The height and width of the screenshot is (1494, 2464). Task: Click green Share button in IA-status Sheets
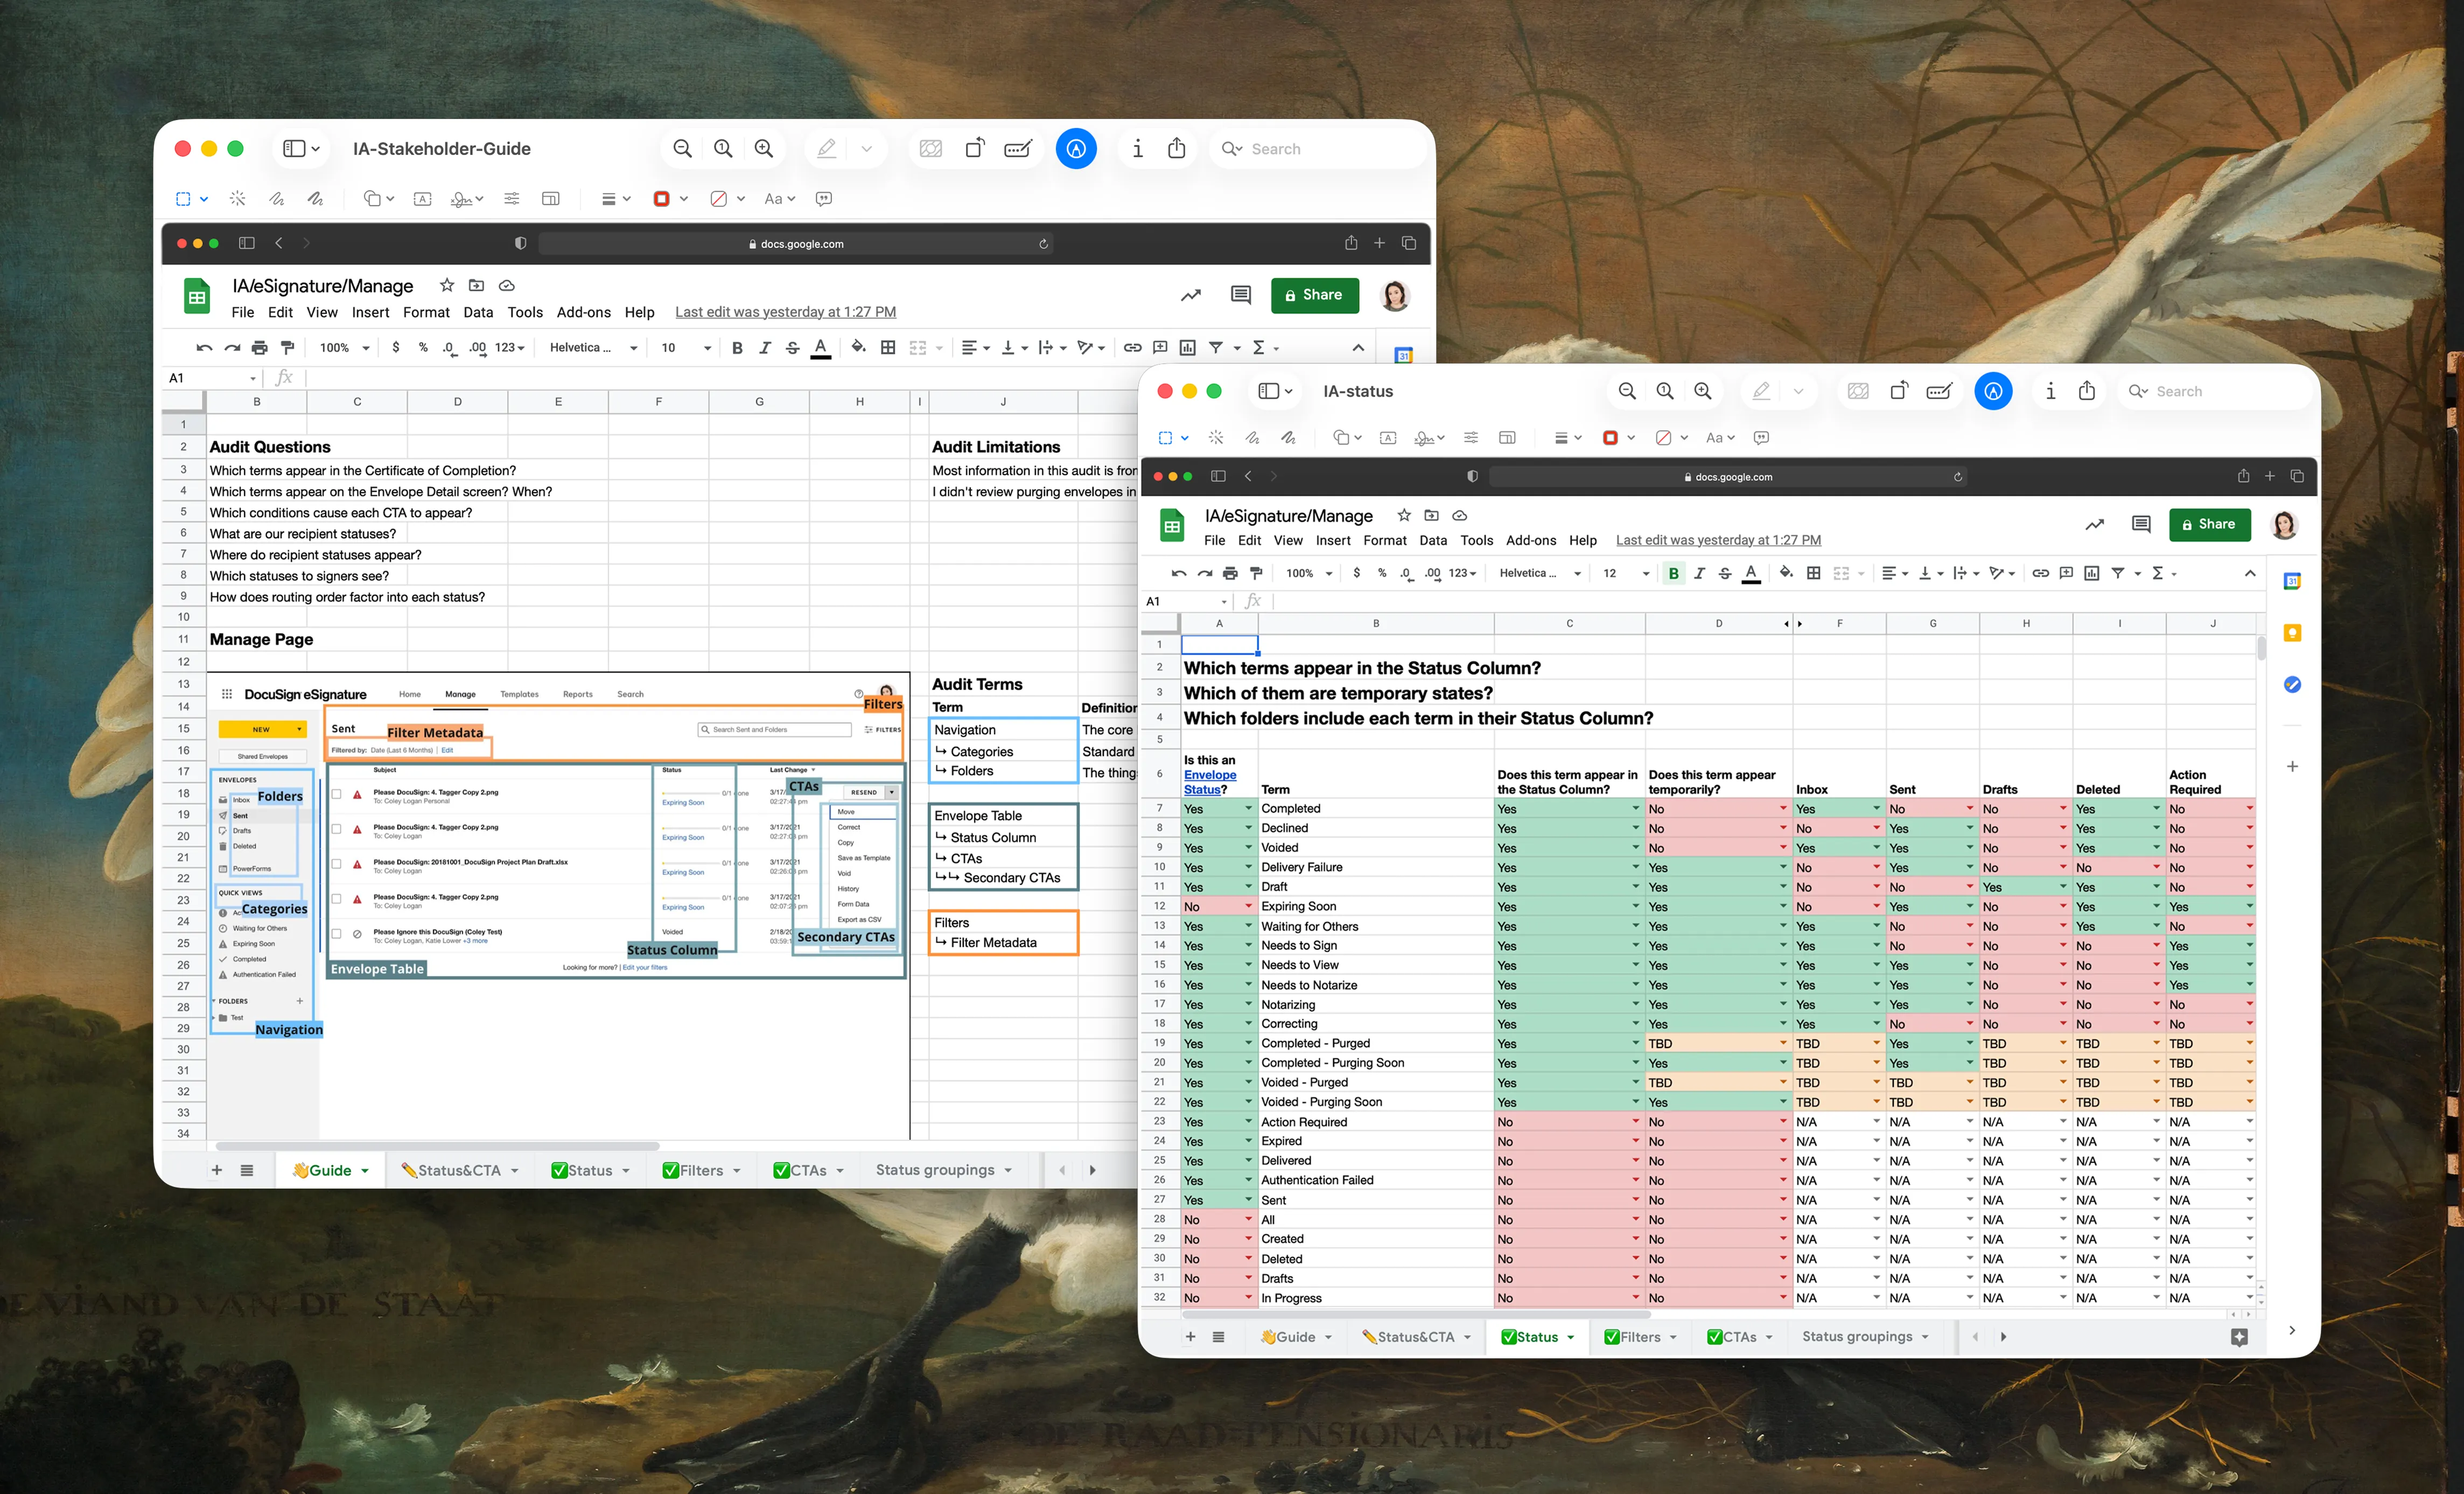(2209, 524)
